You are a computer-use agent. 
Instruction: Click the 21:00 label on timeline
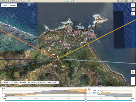pos(116,98)
